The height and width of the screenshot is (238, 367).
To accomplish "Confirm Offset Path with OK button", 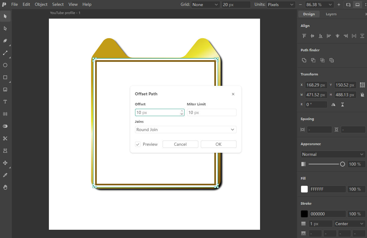I will click(218, 144).
